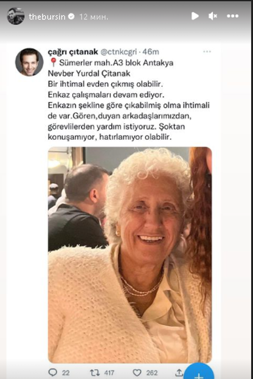253x379 pixels.
Task: Open the story options three-dot menu
Action: coord(233,16)
